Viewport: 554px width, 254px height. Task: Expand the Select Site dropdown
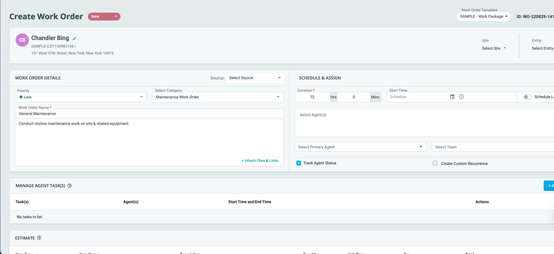494,48
